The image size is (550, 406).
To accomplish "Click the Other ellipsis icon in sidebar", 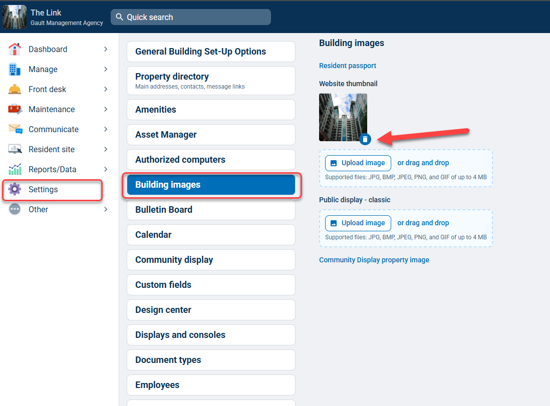I will (15, 209).
